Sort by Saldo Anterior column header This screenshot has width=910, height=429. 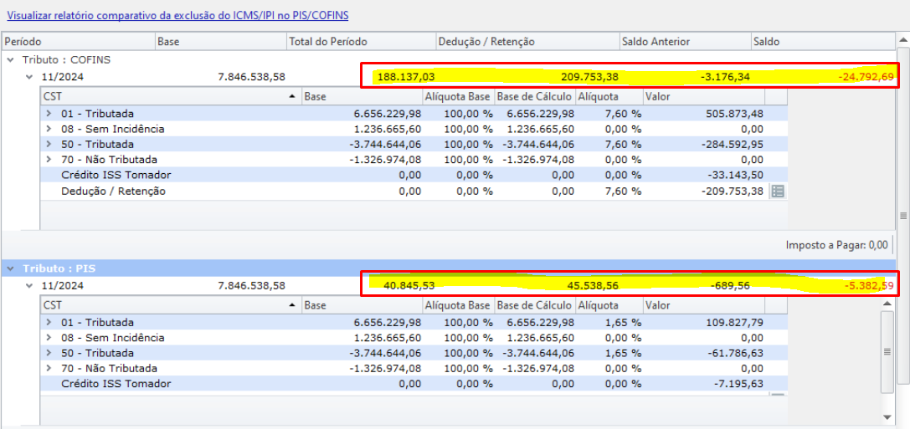pyautogui.click(x=684, y=42)
